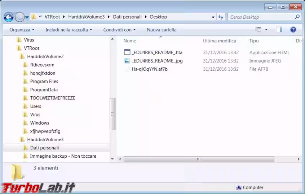Viewport: 305px width, 194px height.
Task: Open Includi nella raccolta menu
Action: click(68, 30)
